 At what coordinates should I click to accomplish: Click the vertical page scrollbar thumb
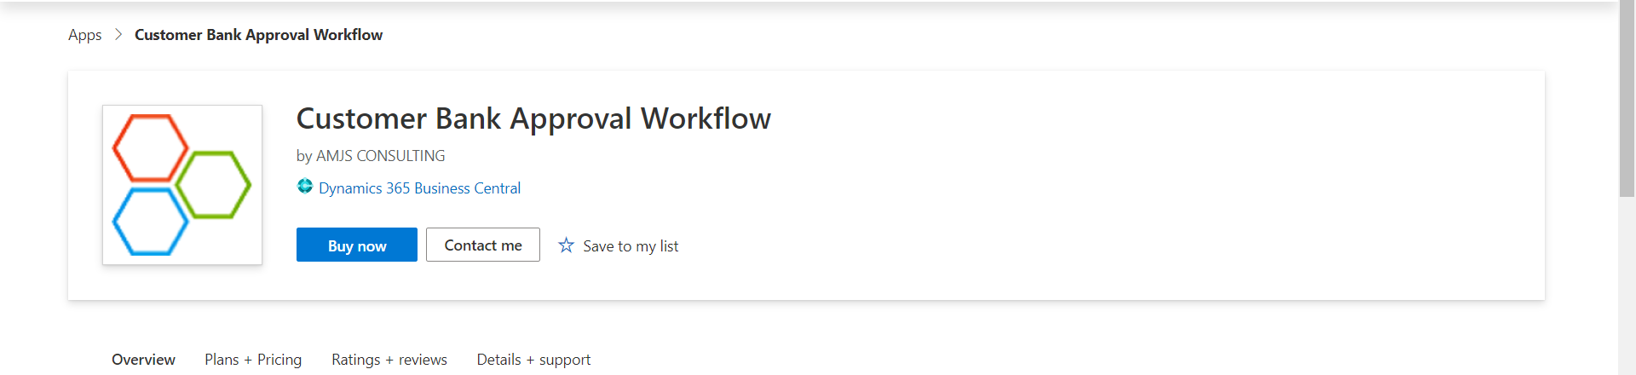pos(1627,99)
